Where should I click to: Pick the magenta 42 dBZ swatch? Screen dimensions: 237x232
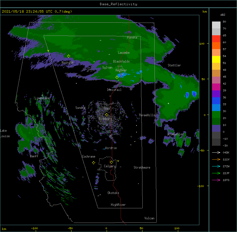tap(216, 87)
